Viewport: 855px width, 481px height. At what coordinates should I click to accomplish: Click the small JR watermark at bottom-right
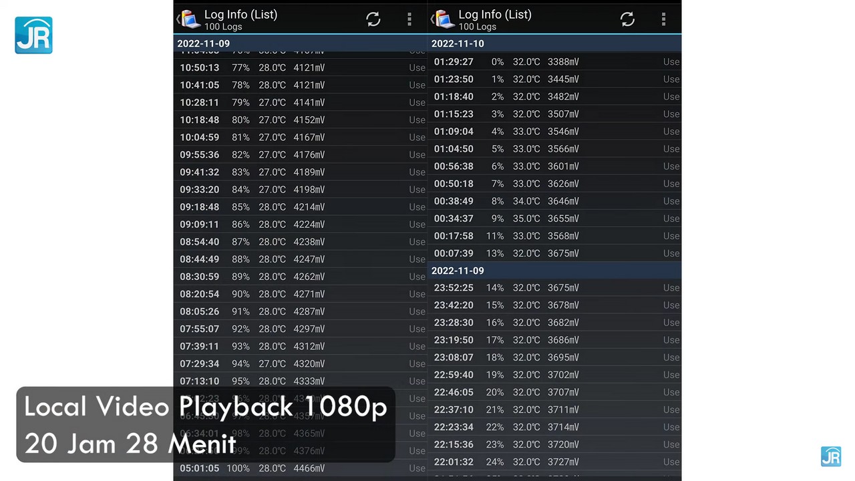pos(831,456)
